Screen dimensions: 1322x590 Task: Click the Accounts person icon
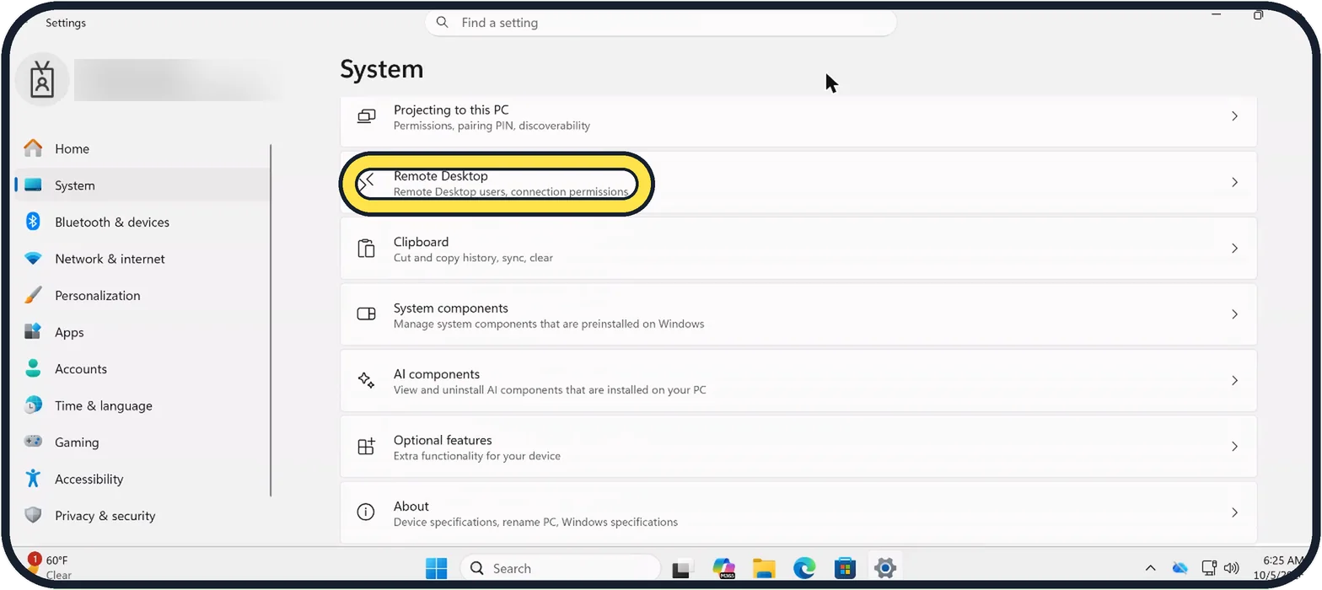[x=33, y=368]
